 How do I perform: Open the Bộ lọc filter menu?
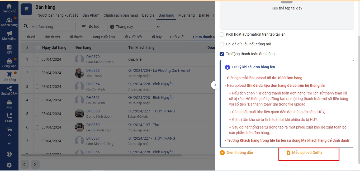(x=90, y=27)
